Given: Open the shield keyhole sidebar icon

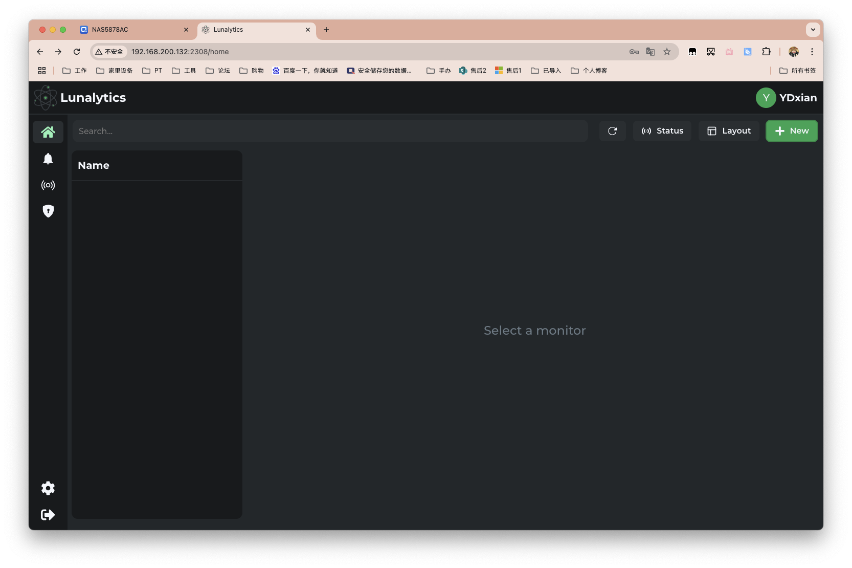Looking at the screenshot, I should click(x=48, y=211).
